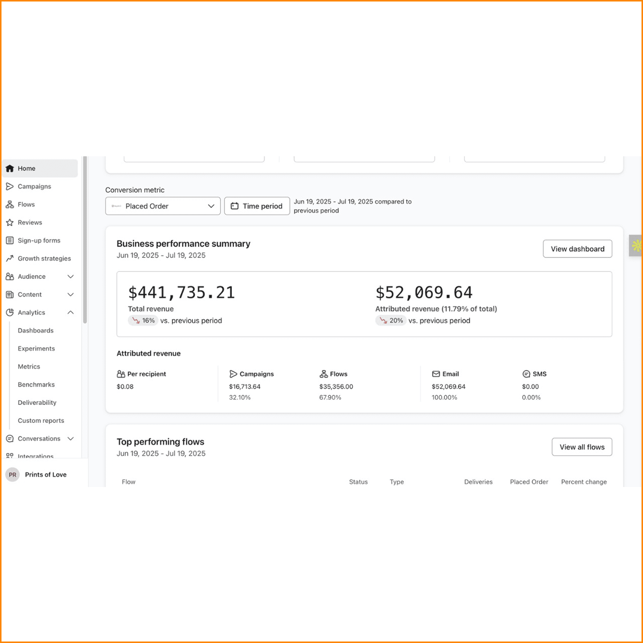Image resolution: width=643 pixels, height=643 pixels.
Task: Click the Growth strategies arrow icon
Action: click(10, 258)
